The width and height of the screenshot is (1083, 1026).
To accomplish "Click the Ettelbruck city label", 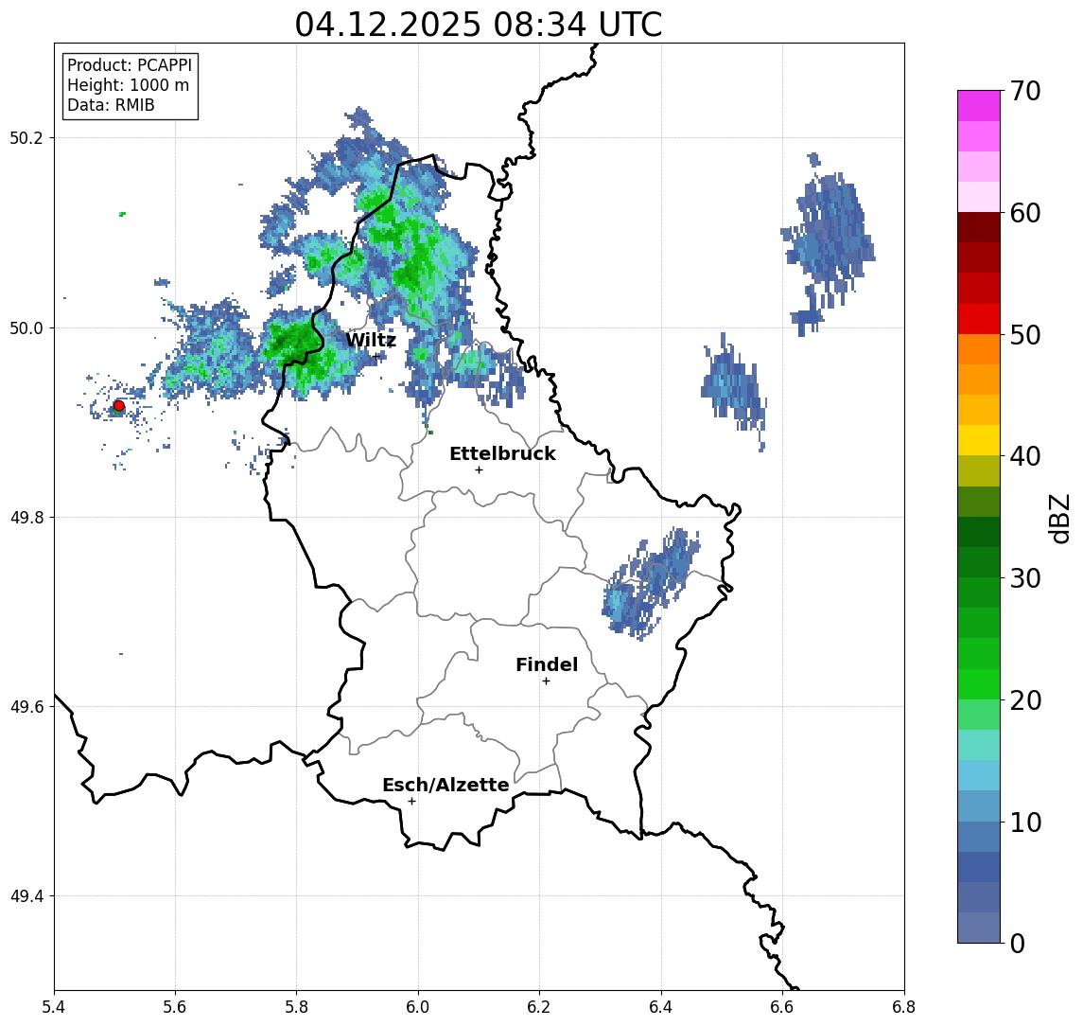I will pos(502,453).
